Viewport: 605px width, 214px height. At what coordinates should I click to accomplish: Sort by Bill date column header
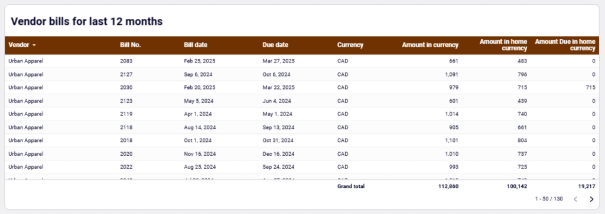coord(196,45)
